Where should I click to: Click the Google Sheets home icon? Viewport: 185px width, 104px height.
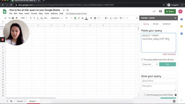[5, 12]
